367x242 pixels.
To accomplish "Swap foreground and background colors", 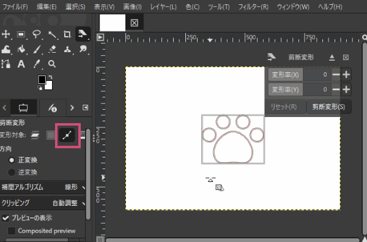I will pyautogui.click(x=50, y=77).
